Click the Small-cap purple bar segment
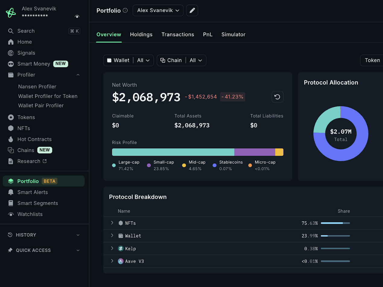Viewport: 383px width, 287px height. pyautogui.click(x=255, y=152)
